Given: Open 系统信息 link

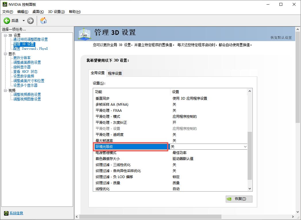Looking at the screenshot, I should [16, 213].
